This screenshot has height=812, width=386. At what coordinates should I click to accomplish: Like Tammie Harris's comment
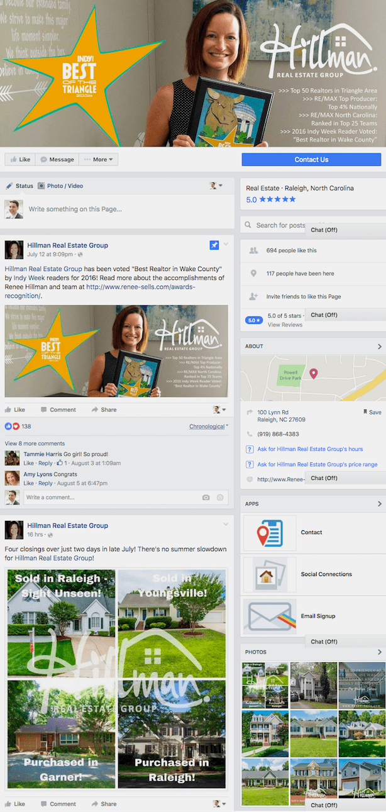(28, 463)
